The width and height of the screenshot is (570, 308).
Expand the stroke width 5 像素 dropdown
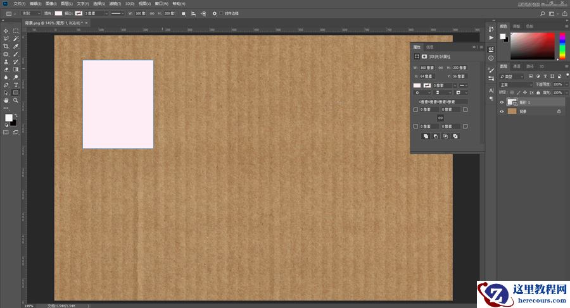pyautogui.click(x=106, y=13)
